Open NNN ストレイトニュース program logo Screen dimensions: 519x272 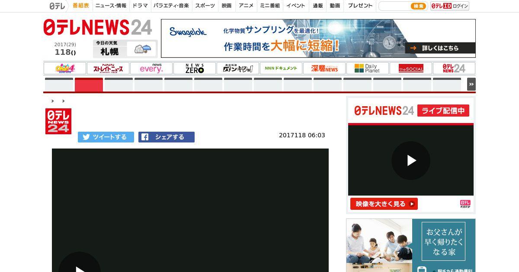coord(108,68)
